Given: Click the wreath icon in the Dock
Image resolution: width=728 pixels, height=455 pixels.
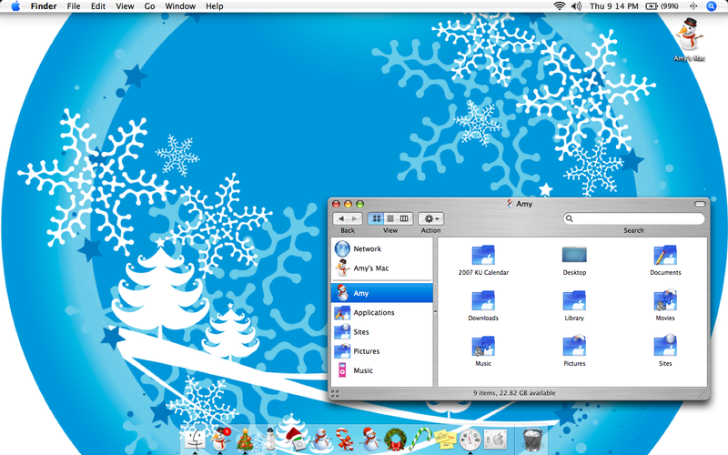Looking at the screenshot, I should click(x=395, y=440).
